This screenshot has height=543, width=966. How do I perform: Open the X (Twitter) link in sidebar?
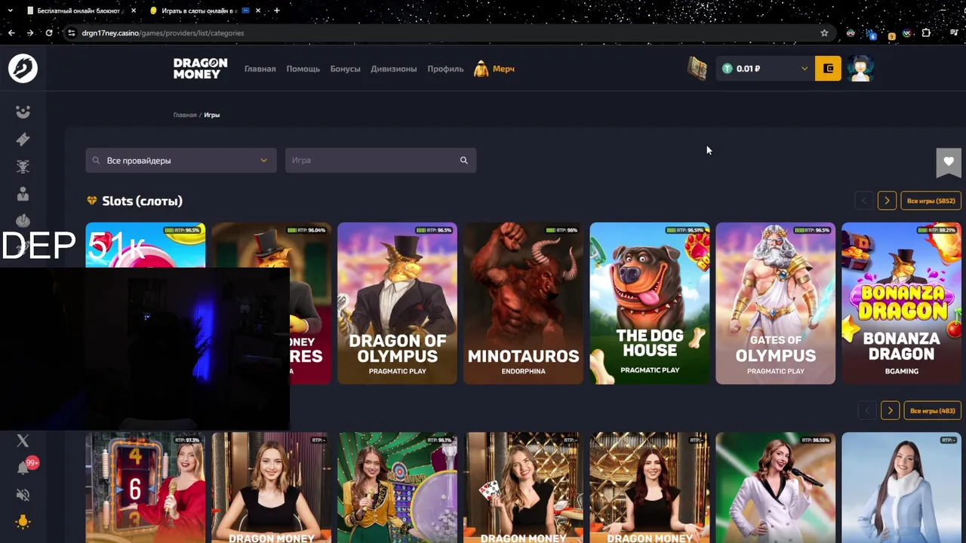pyautogui.click(x=23, y=440)
